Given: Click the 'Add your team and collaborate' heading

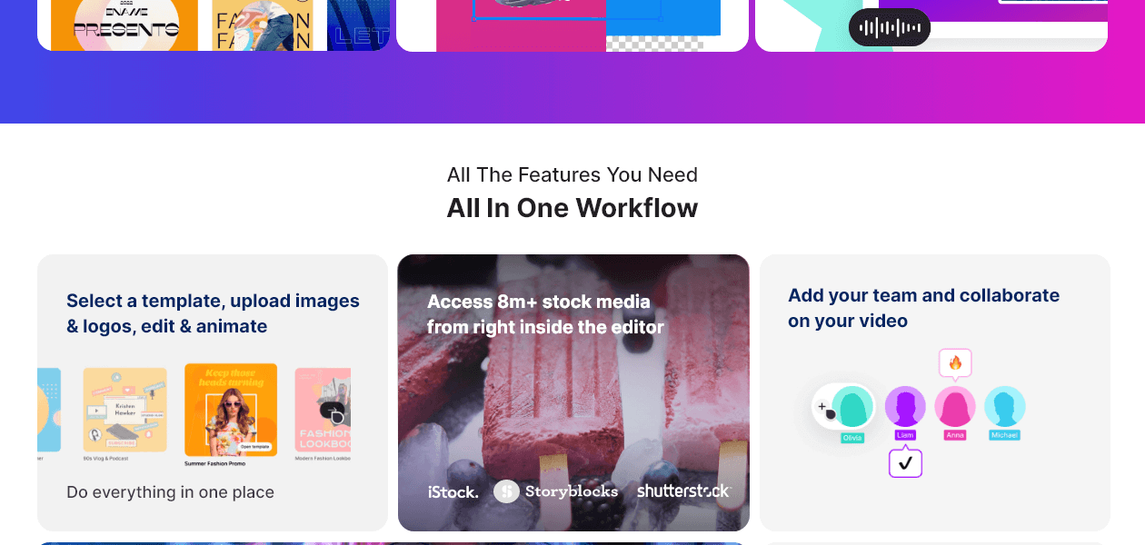Looking at the screenshot, I should (924, 308).
